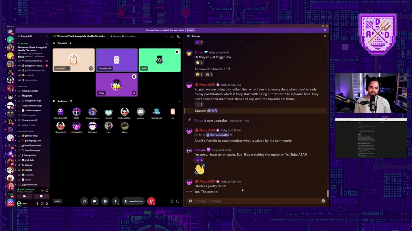Open the aavegotchi-bugs channel

point(32,101)
